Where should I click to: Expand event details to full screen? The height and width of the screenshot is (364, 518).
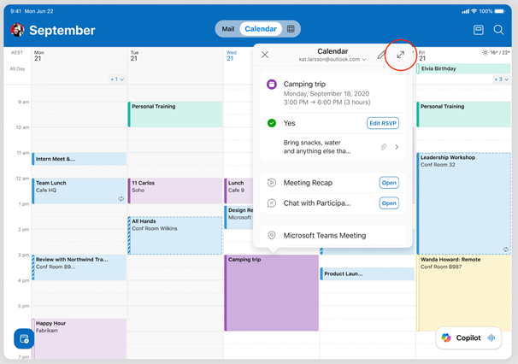pos(400,55)
